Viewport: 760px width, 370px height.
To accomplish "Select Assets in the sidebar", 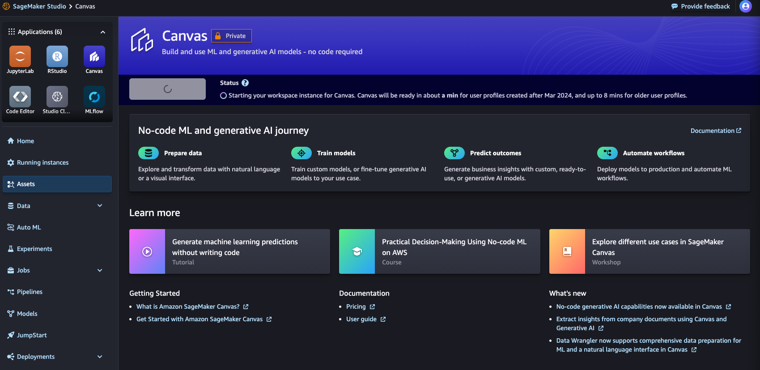I will coord(57,184).
